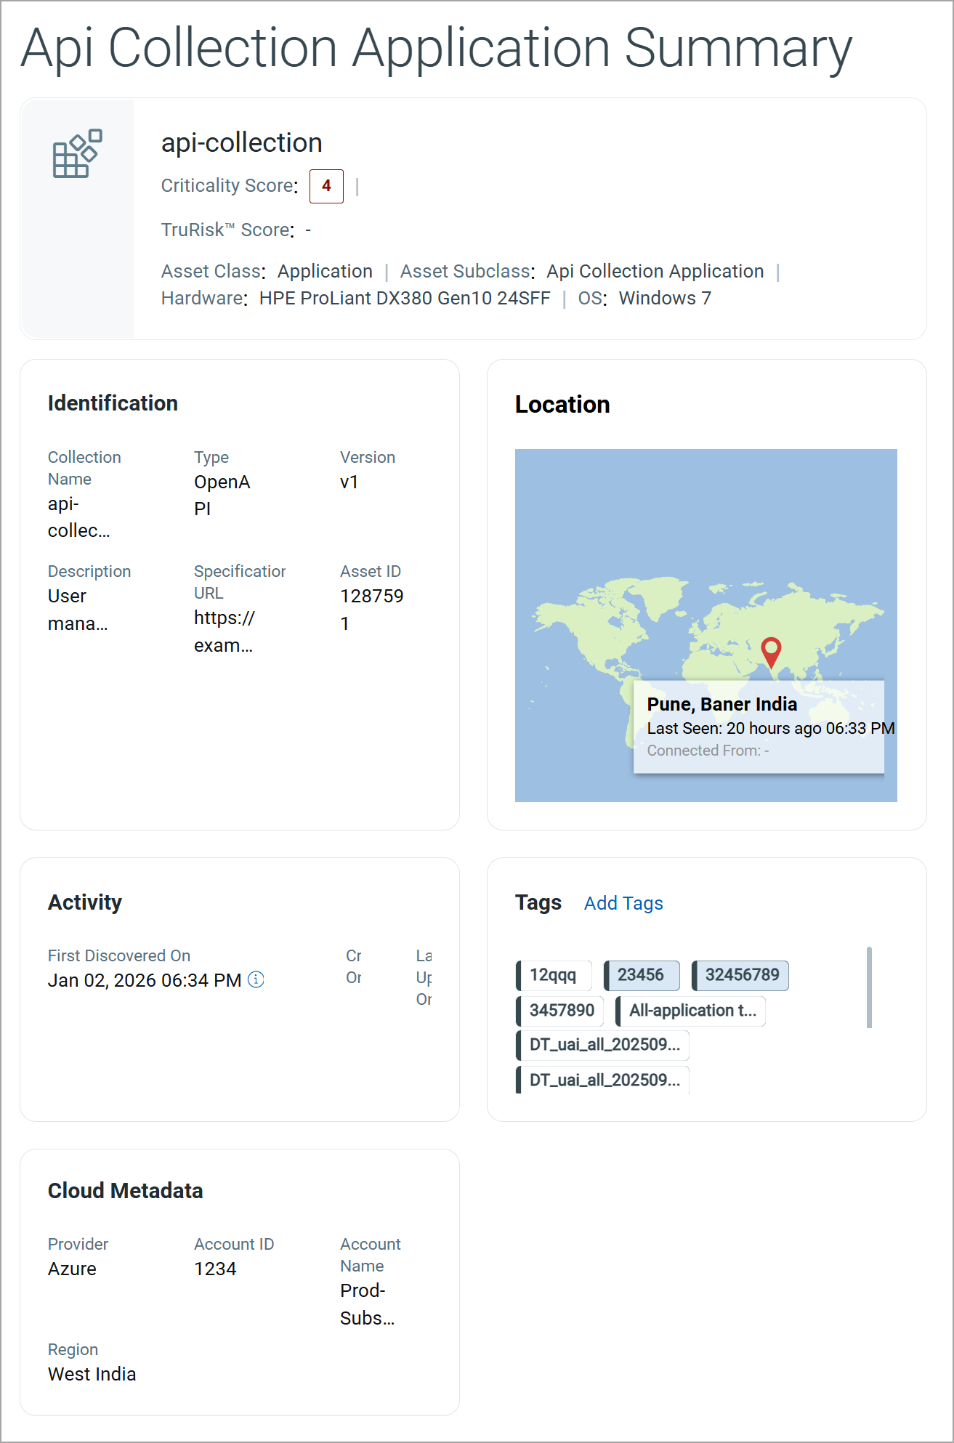This screenshot has width=954, height=1443.
Task: Click the Criticality Score 4 badge
Action: [x=326, y=186]
